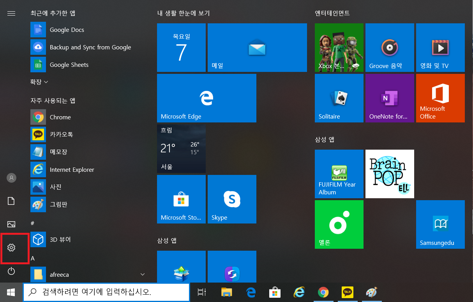The image size is (473, 302).
Task: Switch to Chrome on the taskbar
Action: click(x=323, y=292)
